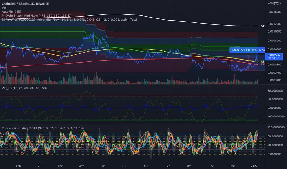This screenshot has height=169, width=287.
Task: Select May on the time axis
Action: 81,166
